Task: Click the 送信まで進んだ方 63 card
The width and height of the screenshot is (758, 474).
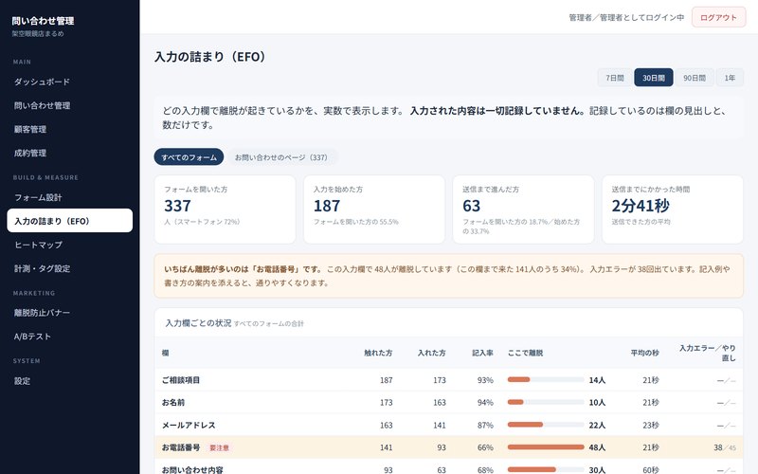Action: point(524,210)
